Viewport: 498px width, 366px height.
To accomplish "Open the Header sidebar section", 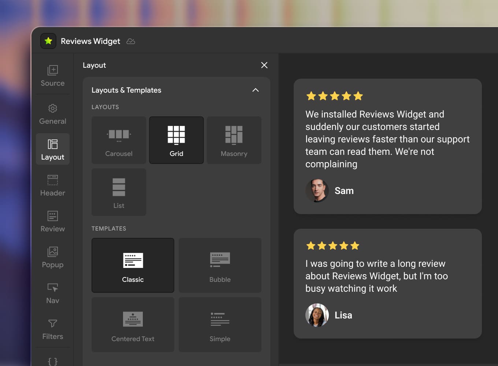I will pos(53,185).
